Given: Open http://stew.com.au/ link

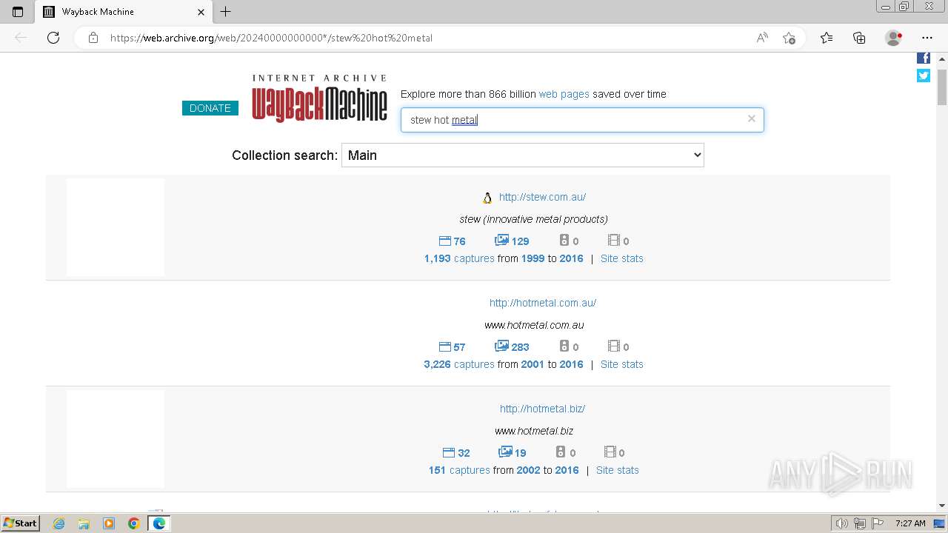Looking at the screenshot, I should point(542,197).
